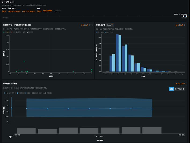Select the green point near importance 0.77
The image size is (190, 143).
tap(73, 71)
